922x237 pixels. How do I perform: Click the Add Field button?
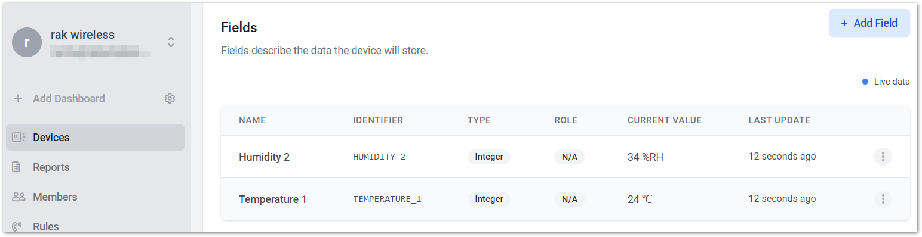[869, 23]
